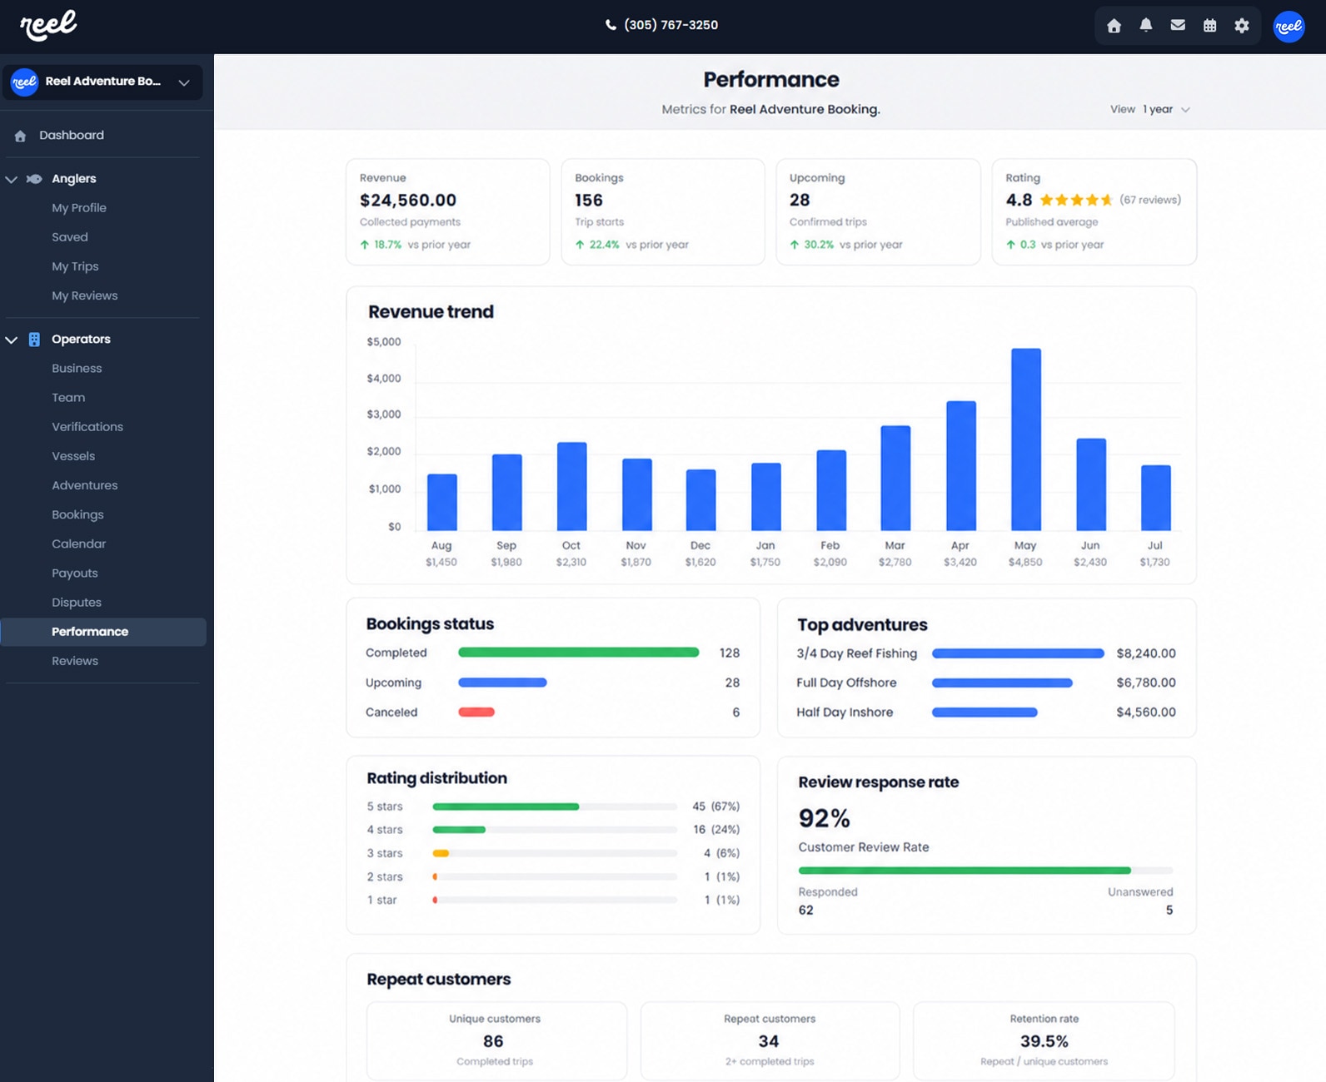Click the May revenue bar
Screen dimensions: 1326x1082
point(1026,439)
